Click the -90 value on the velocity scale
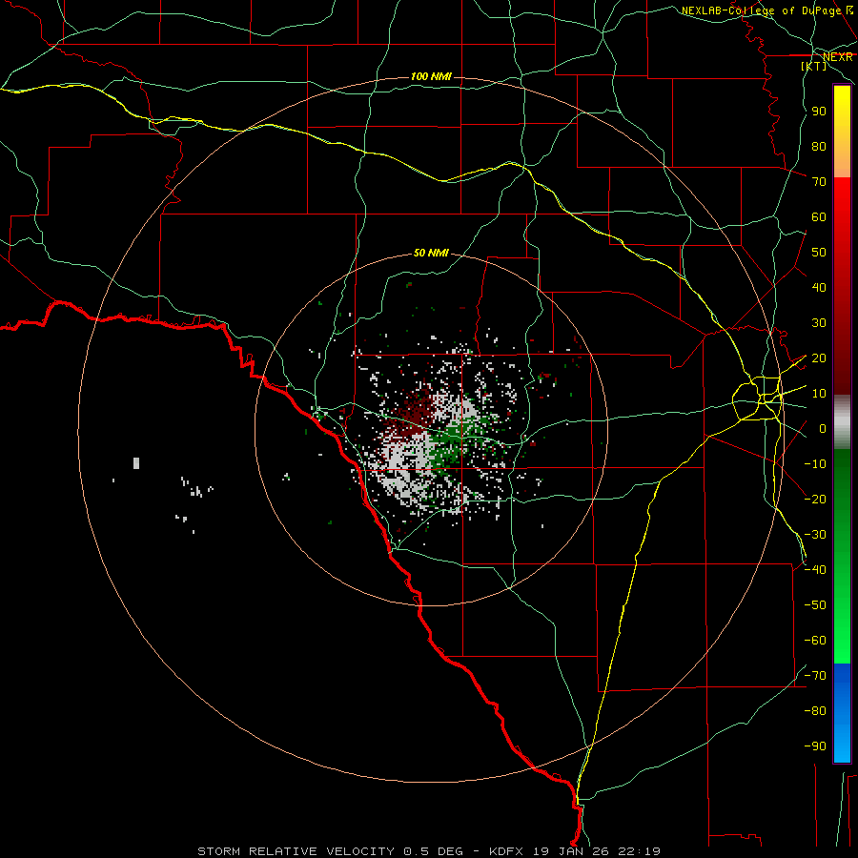Image resolution: width=858 pixels, height=858 pixels. (815, 746)
